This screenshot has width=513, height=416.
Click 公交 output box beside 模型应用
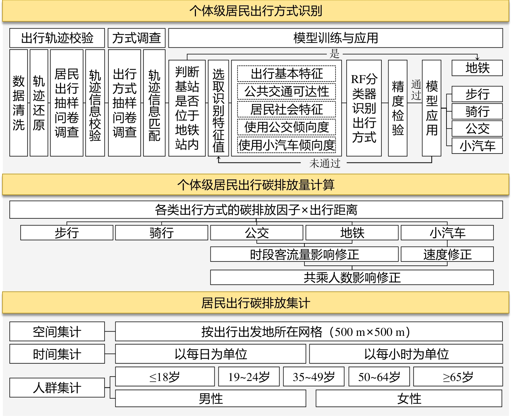click(477, 129)
